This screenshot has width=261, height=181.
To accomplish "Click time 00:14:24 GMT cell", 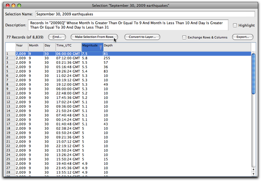I will pyautogui.click(x=68, y=120).
